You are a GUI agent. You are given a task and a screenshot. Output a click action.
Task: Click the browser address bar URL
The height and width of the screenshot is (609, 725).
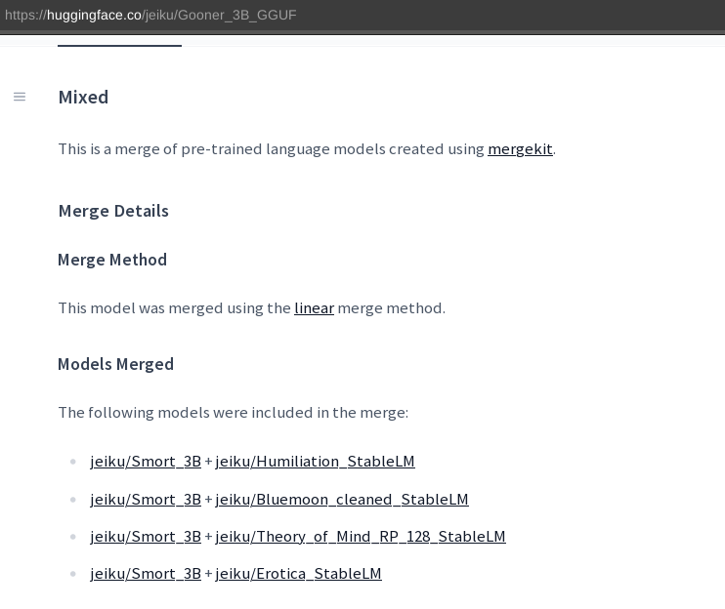(x=150, y=15)
